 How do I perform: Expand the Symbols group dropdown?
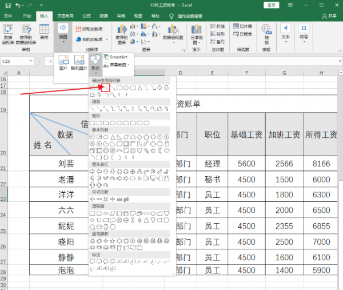304,33
